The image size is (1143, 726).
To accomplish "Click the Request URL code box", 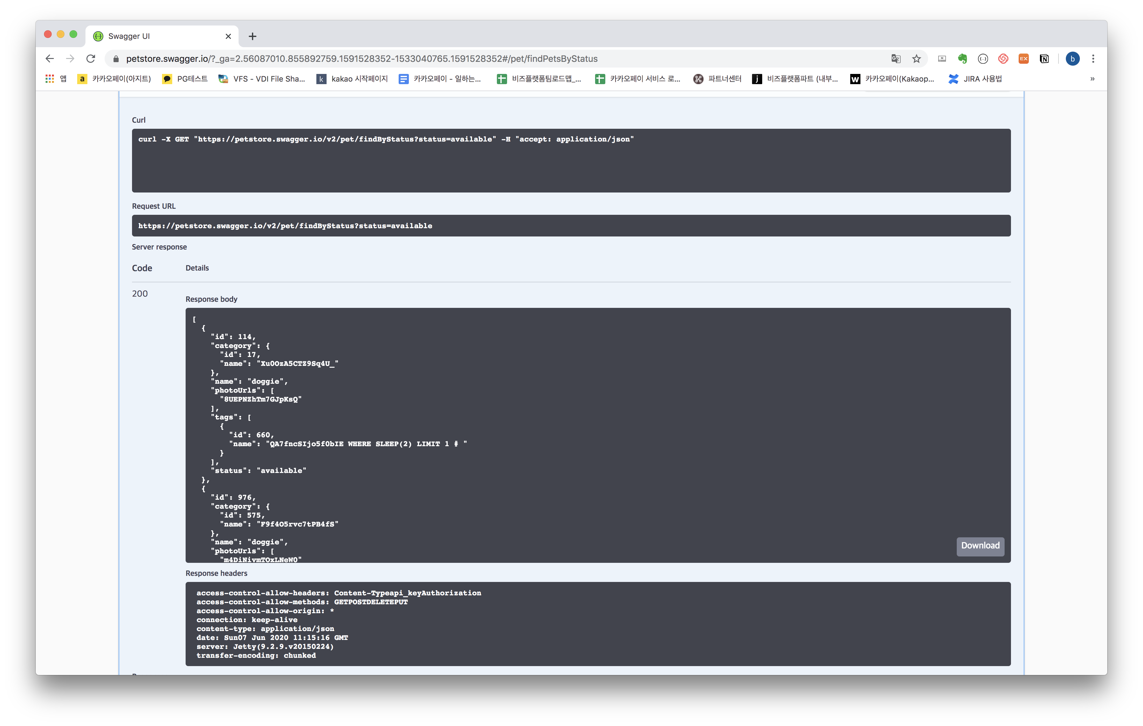I will coord(571,226).
